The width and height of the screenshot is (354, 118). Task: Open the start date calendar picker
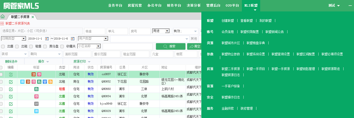(x=47, y=39)
